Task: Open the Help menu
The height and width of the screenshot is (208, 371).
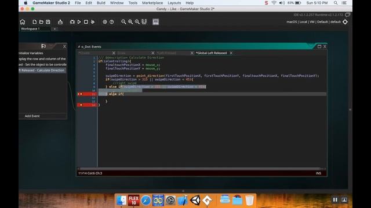Action: pyautogui.click(x=190, y=3)
